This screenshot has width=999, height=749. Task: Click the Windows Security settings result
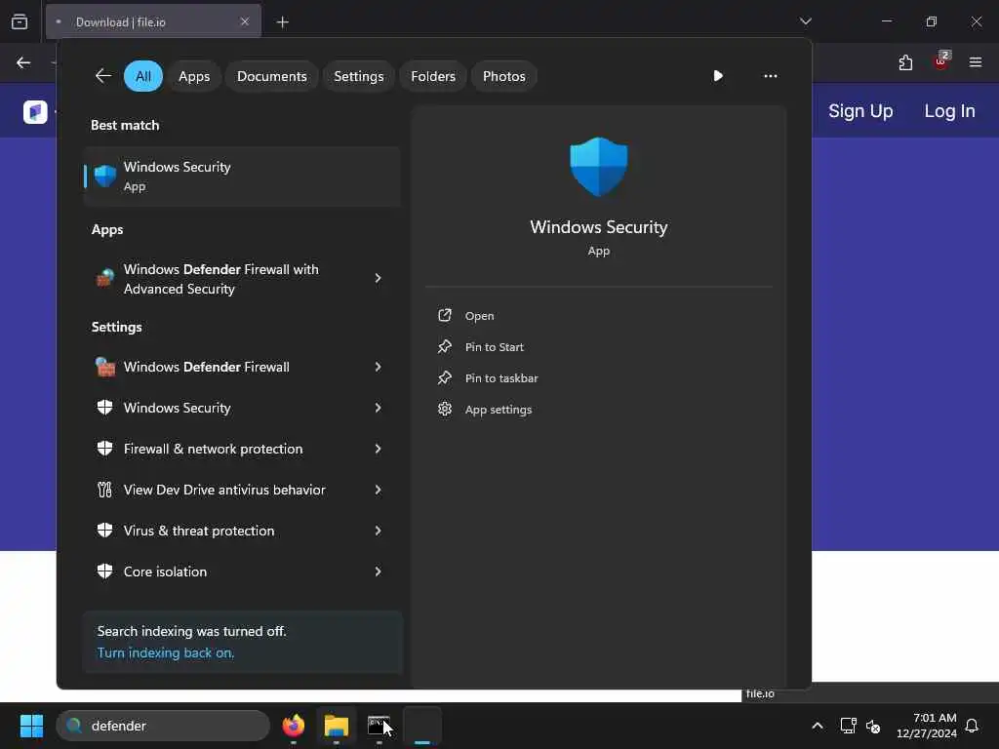pos(242,408)
